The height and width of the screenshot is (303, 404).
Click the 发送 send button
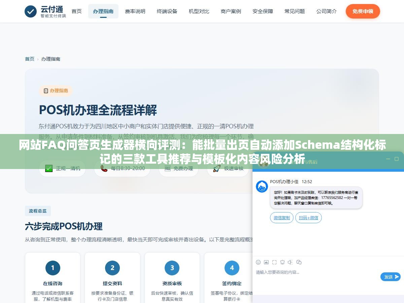click(x=391, y=277)
